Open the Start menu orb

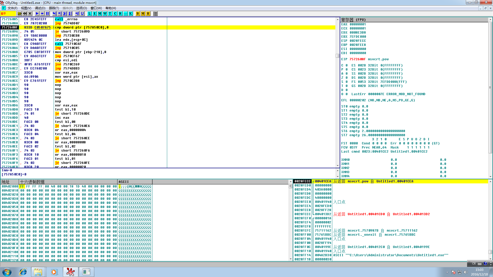(x=7, y=272)
